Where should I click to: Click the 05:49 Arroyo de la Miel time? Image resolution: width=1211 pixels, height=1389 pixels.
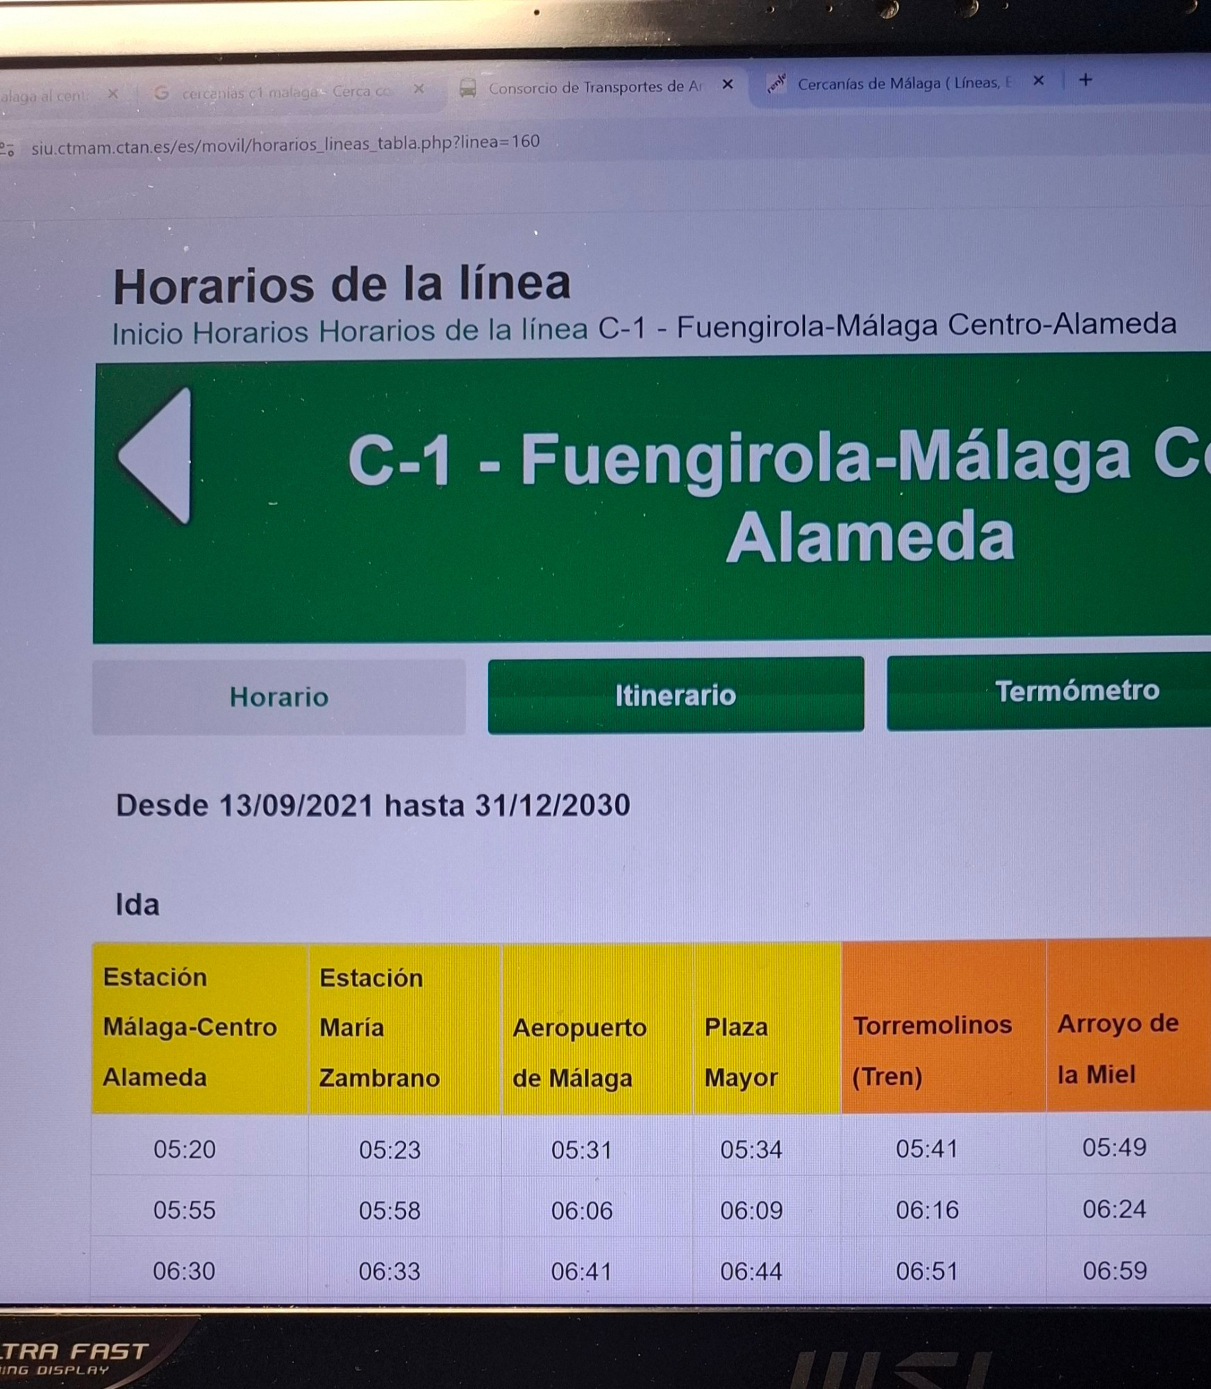(x=1114, y=1147)
